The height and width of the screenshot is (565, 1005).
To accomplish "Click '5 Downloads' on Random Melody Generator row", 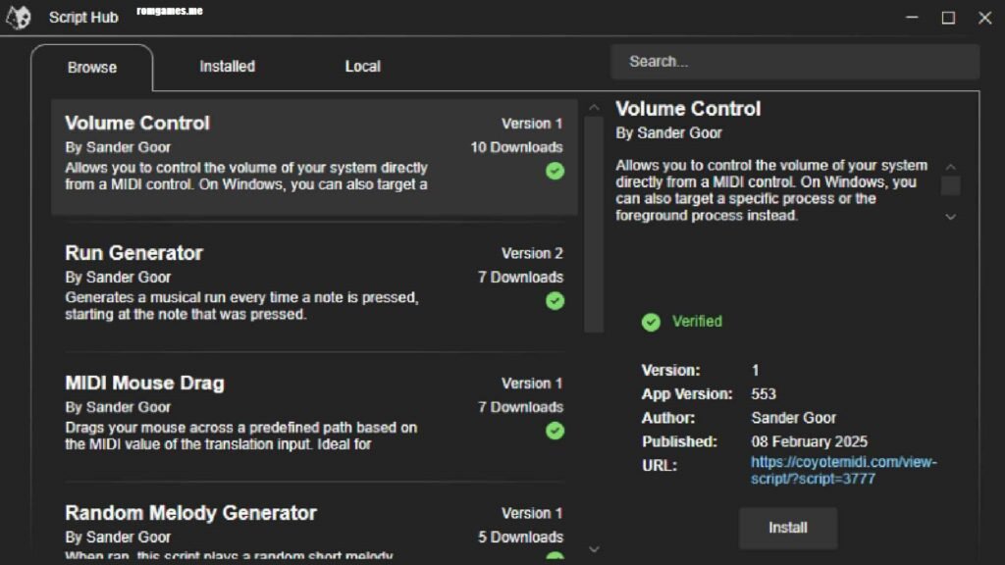I will [x=520, y=537].
